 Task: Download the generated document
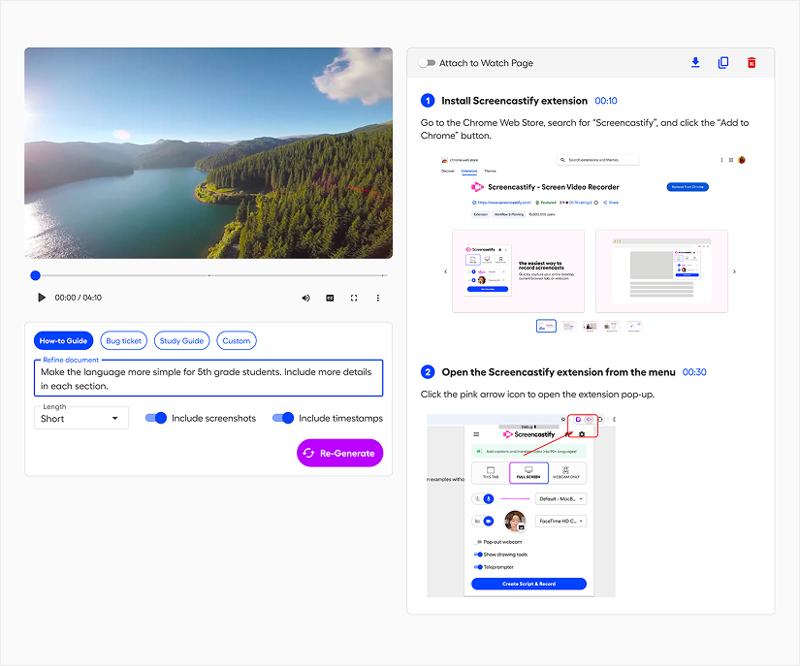pos(695,63)
